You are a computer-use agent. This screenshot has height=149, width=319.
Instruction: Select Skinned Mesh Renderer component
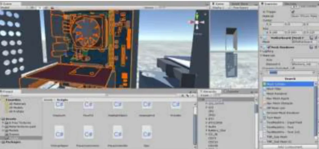point(288,113)
